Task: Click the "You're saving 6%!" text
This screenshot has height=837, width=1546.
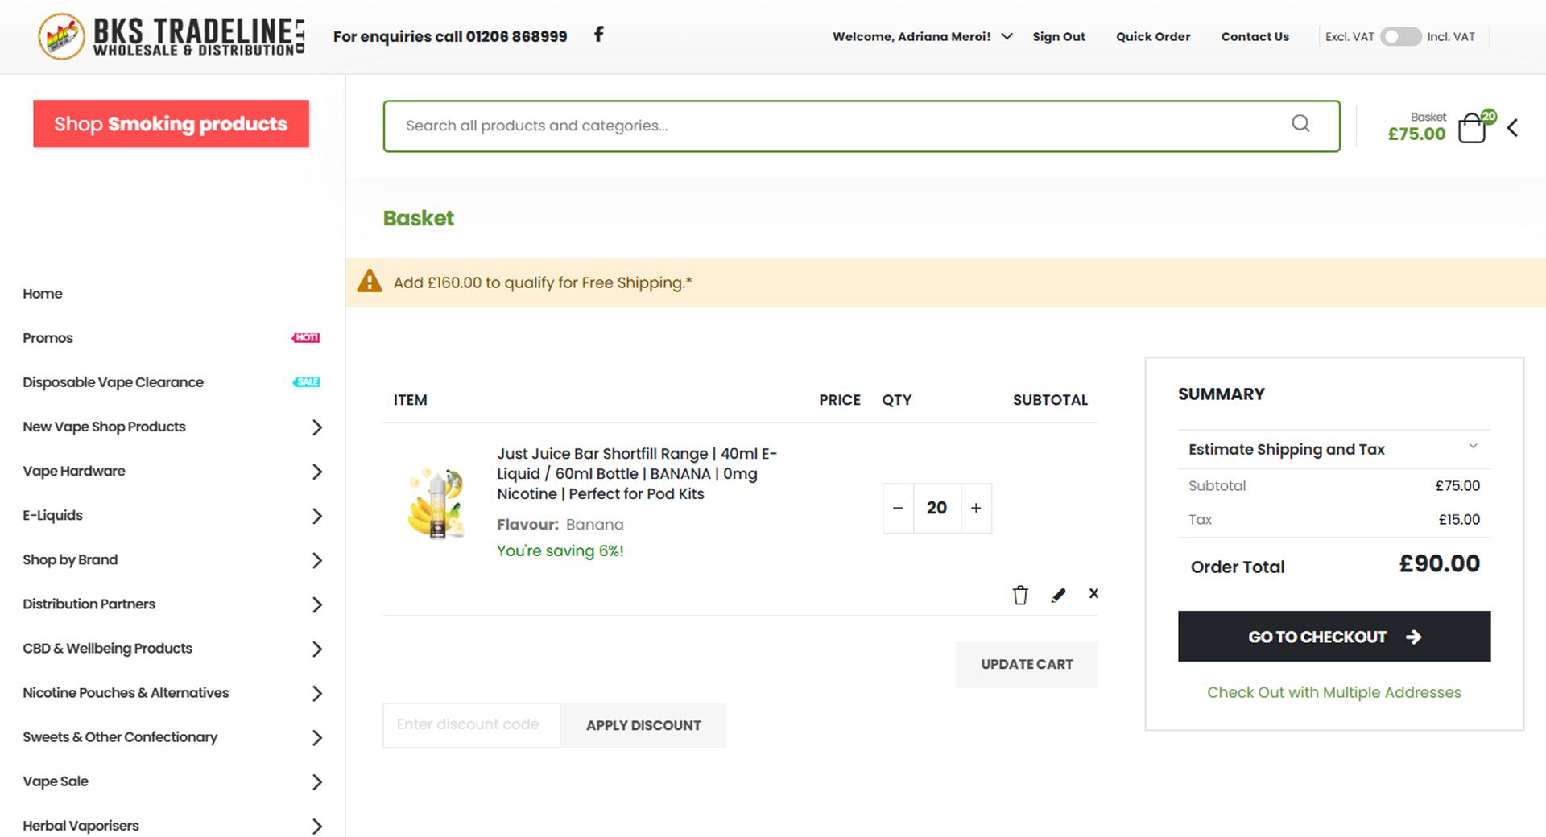Action: (560, 550)
